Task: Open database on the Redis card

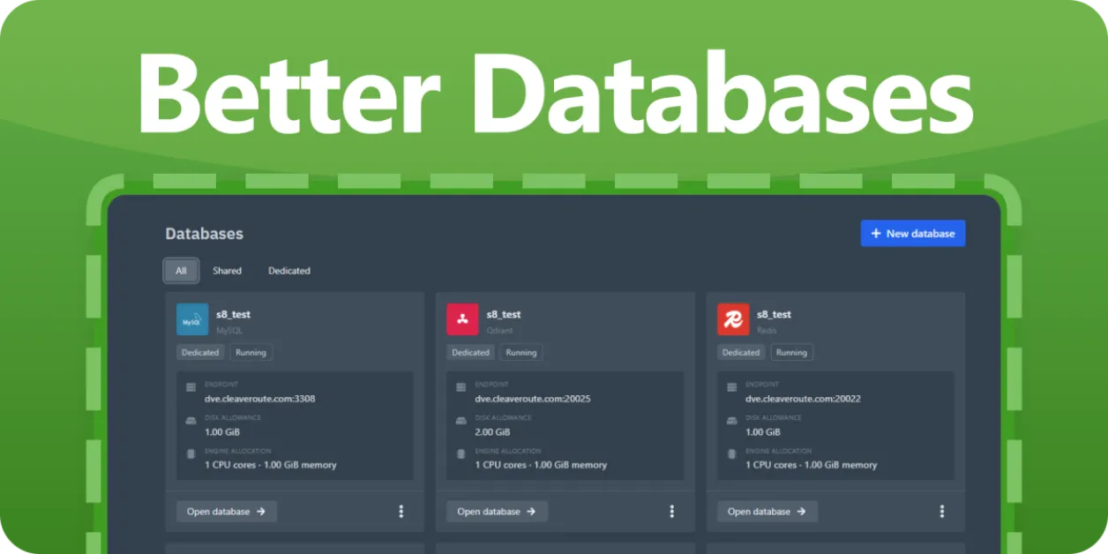Action: [767, 512]
